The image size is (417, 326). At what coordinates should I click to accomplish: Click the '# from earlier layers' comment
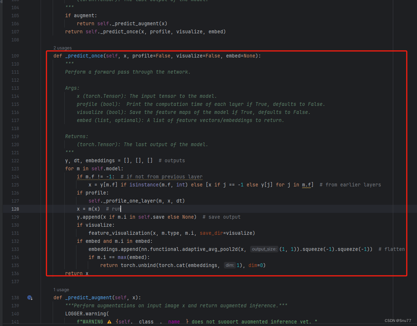pyautogui.click(x=350, y=185)
